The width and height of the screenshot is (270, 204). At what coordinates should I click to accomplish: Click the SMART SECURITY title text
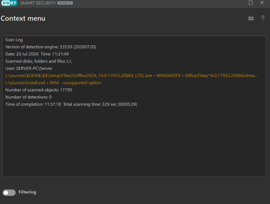[38, 3]
